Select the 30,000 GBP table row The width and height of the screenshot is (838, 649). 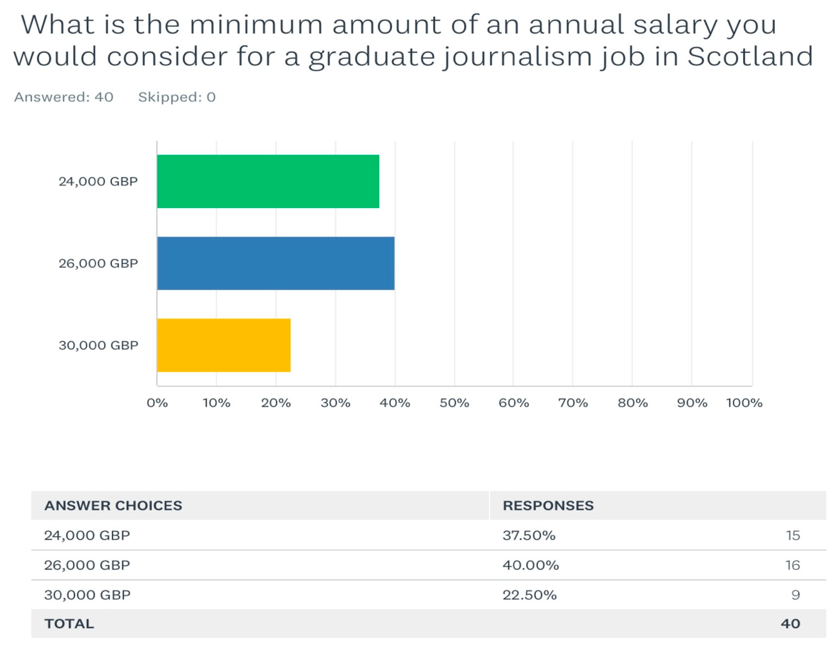(429, 594)
